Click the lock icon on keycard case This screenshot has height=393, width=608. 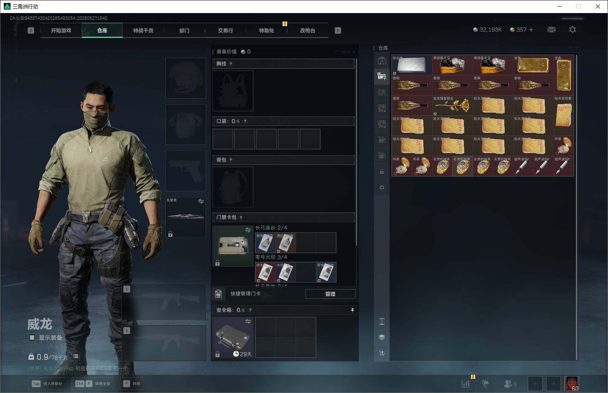click(x=218, y=263)
